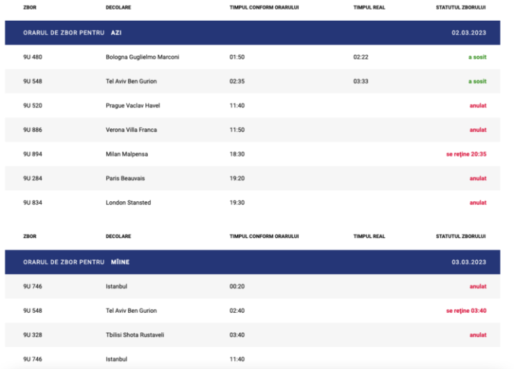The width and height of the screenshot is (514, 369).
Task: Select flight number 9U 328
Action: [x=33, y=335]
